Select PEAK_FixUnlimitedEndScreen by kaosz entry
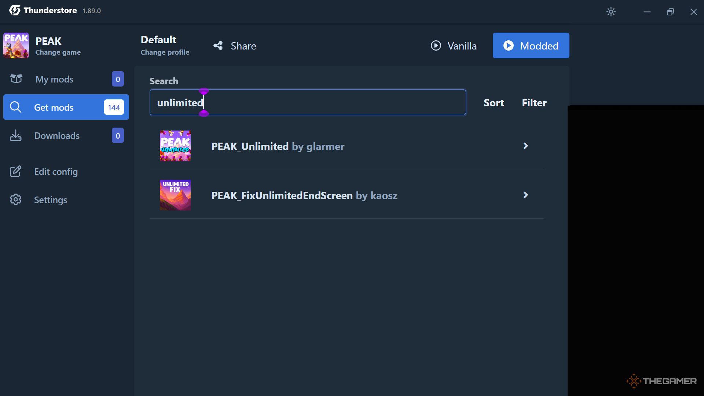Image resolution: width=704 pixels, height=396 pixels. coord(346,195)
